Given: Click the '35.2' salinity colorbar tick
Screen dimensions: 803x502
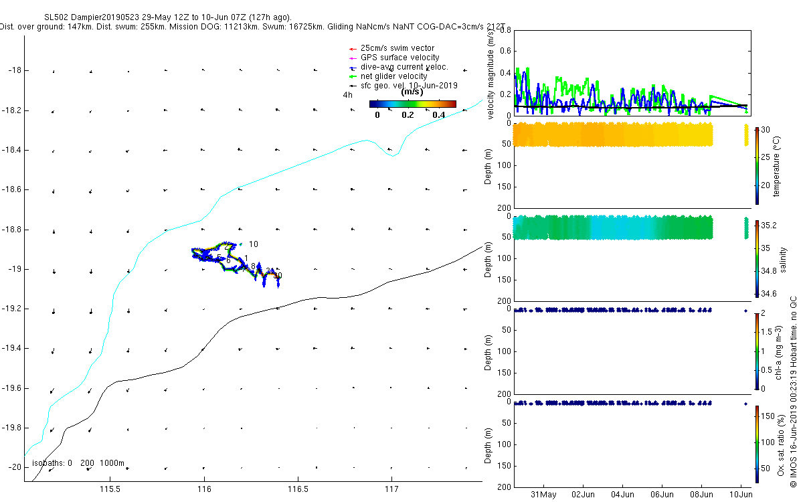Looking at the screenshot, I should click(770, 225).
